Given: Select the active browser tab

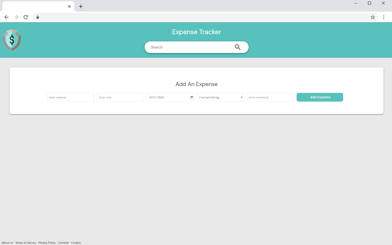Looking at the screenshot, I should tap(38, 6).
